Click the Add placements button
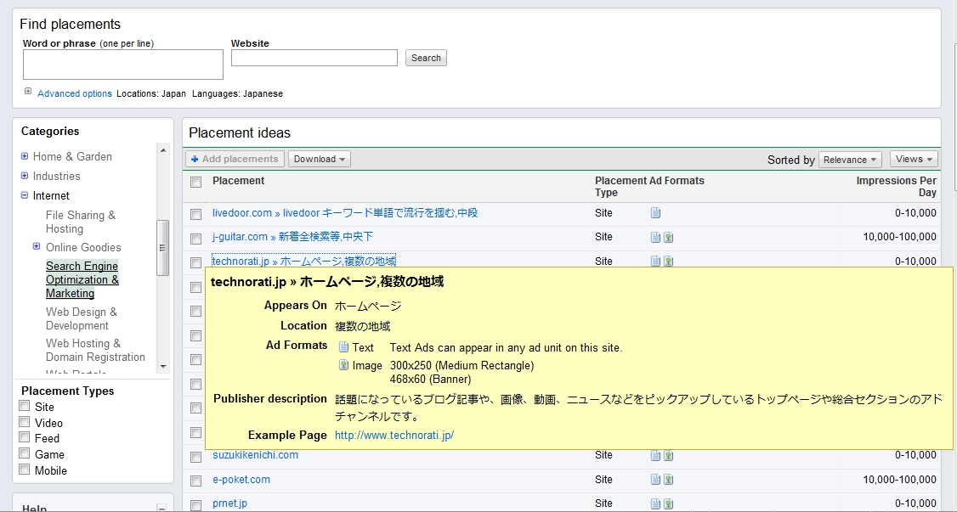Viewport: 957px width, 512px height. (x=235, y=159)
